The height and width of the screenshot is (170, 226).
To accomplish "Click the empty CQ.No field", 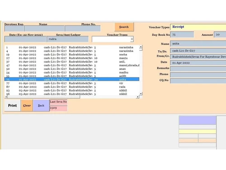I will pyautogui.click(x=198, y=81).
